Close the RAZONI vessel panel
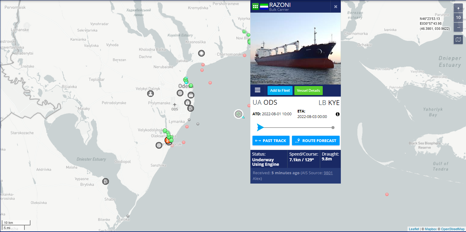The image size is (466, 232). pyautogui.click(x=336, y=7)
